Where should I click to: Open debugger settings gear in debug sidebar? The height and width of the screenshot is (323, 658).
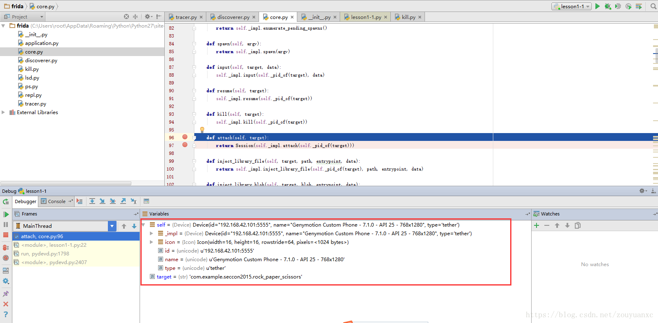(6, 281)
